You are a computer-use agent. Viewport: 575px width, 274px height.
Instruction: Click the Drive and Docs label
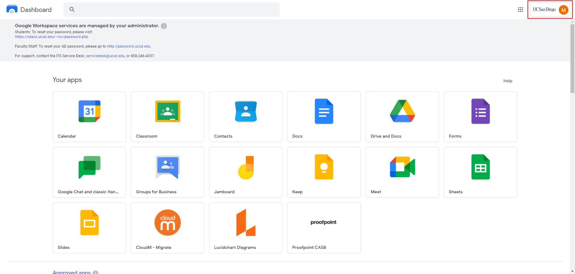[x=386, y=136]
